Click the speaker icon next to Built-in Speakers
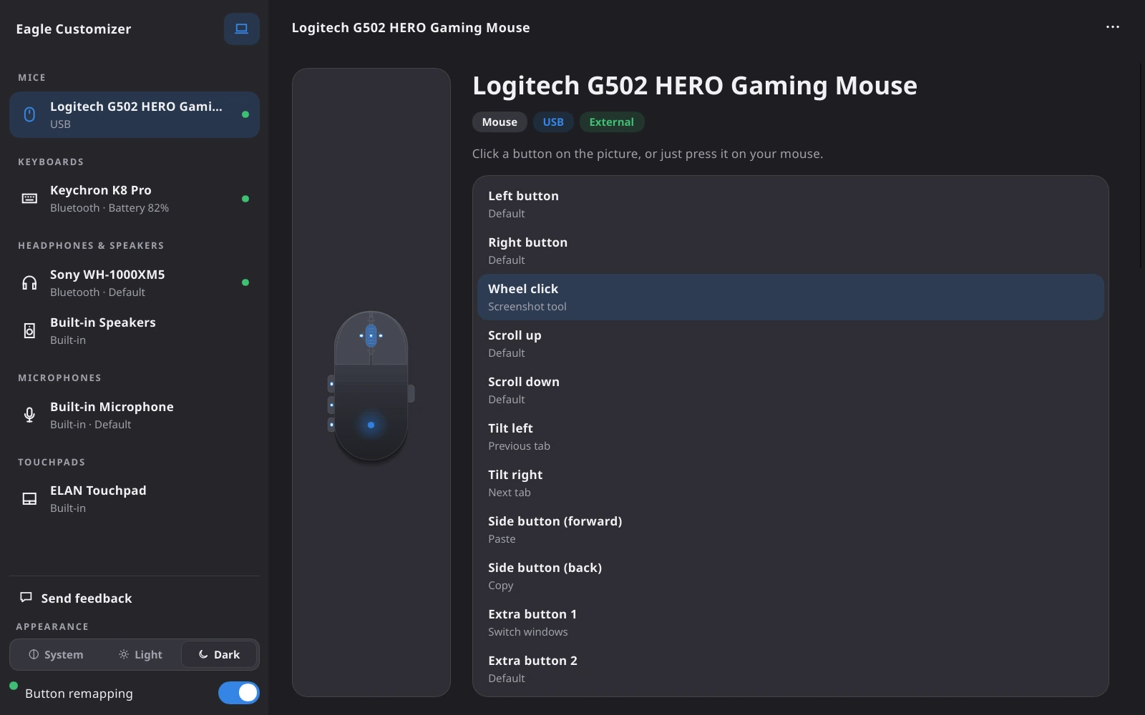Viewport: 1145px width, 715px height. (29, 331)
